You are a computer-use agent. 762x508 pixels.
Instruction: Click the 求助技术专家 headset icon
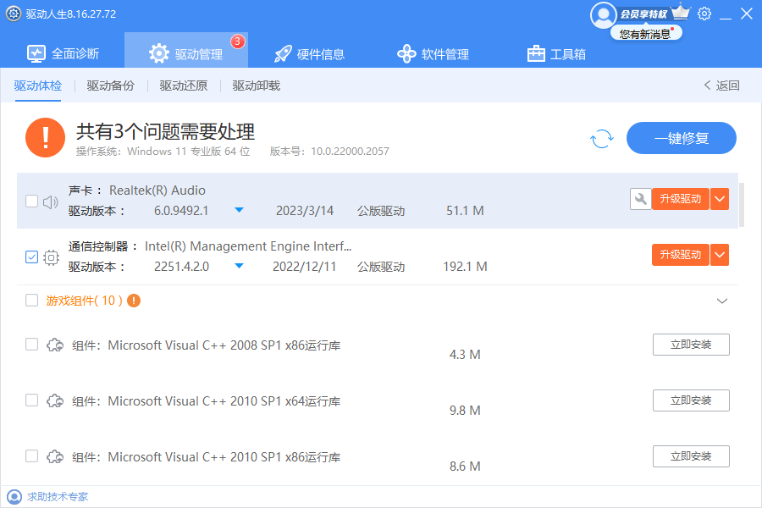[x=14, y=497]
